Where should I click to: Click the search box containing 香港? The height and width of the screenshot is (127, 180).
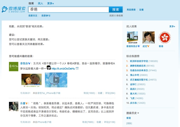pos(69,10)
